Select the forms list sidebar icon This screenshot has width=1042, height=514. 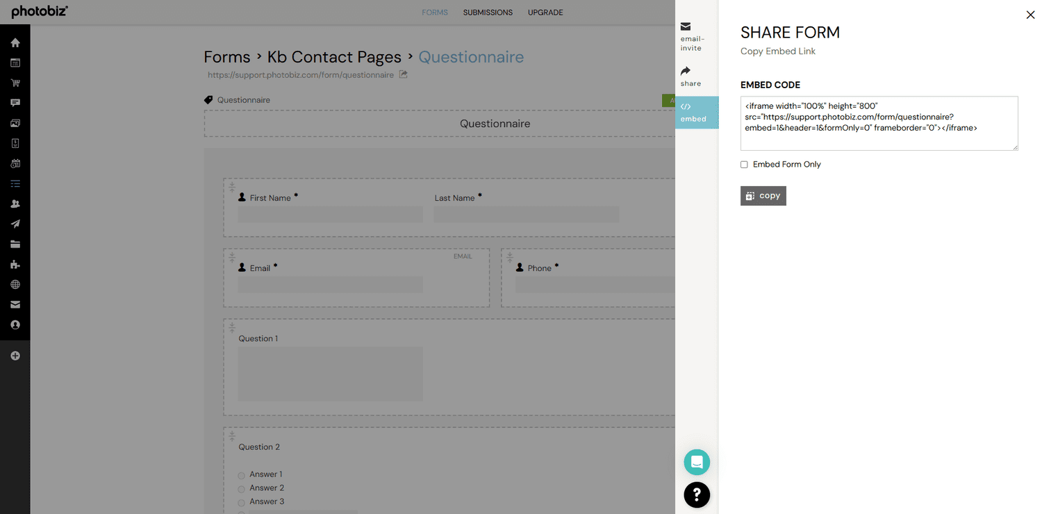point(15,183)
